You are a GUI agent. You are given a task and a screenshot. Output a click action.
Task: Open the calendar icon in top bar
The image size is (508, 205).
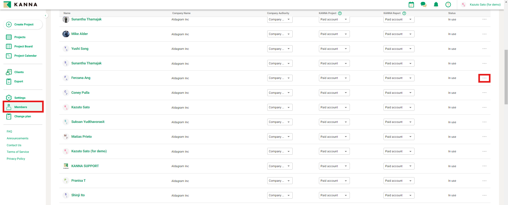point(411,5)
